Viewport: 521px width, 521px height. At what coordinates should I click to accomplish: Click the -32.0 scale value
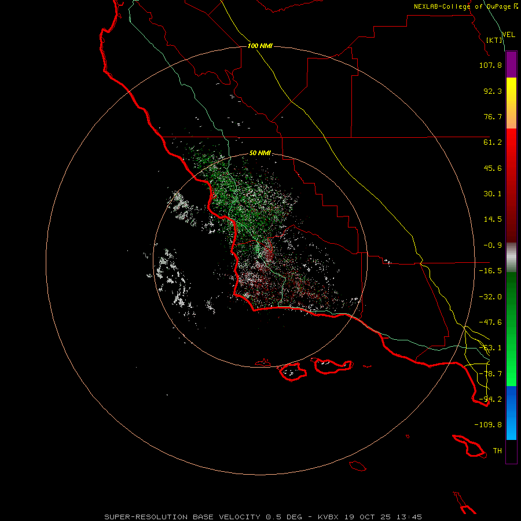pos(490,297)
